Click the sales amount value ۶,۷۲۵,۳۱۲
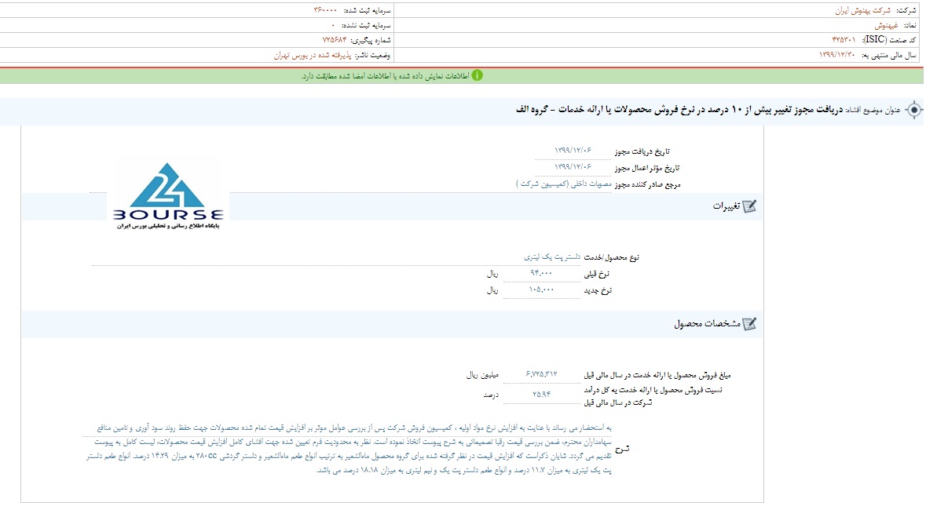 542,374
